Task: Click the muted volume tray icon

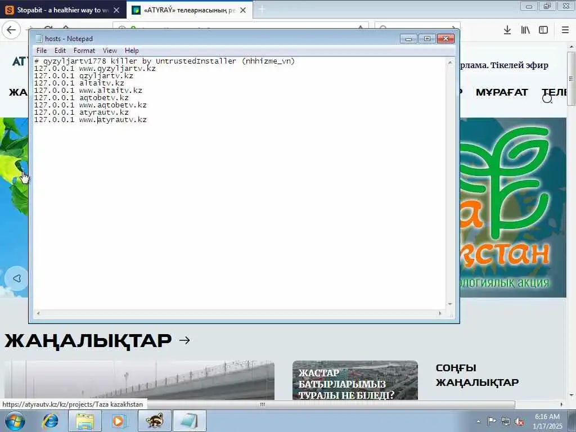Action: click(519, 422)
